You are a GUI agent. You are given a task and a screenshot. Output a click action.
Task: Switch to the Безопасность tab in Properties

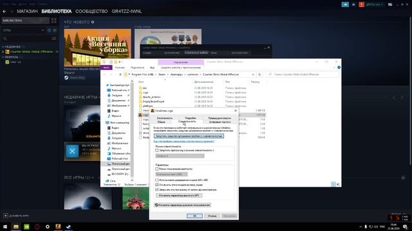pos(165,118)
